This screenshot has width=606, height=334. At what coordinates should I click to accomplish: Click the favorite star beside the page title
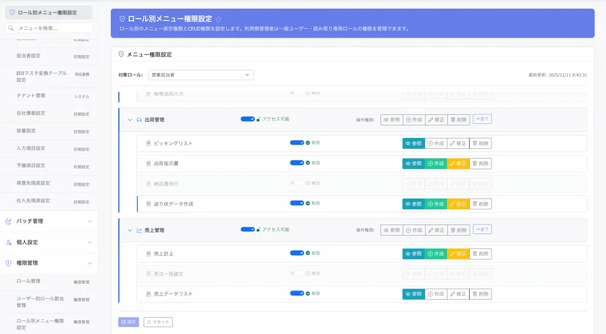(219, 19)
